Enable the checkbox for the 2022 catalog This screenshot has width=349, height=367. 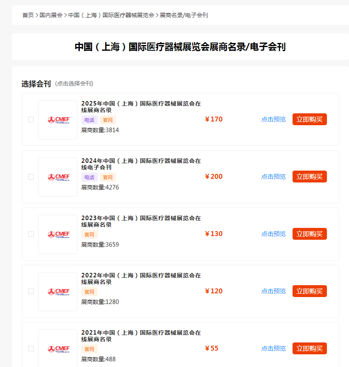[x=31, y=291]
